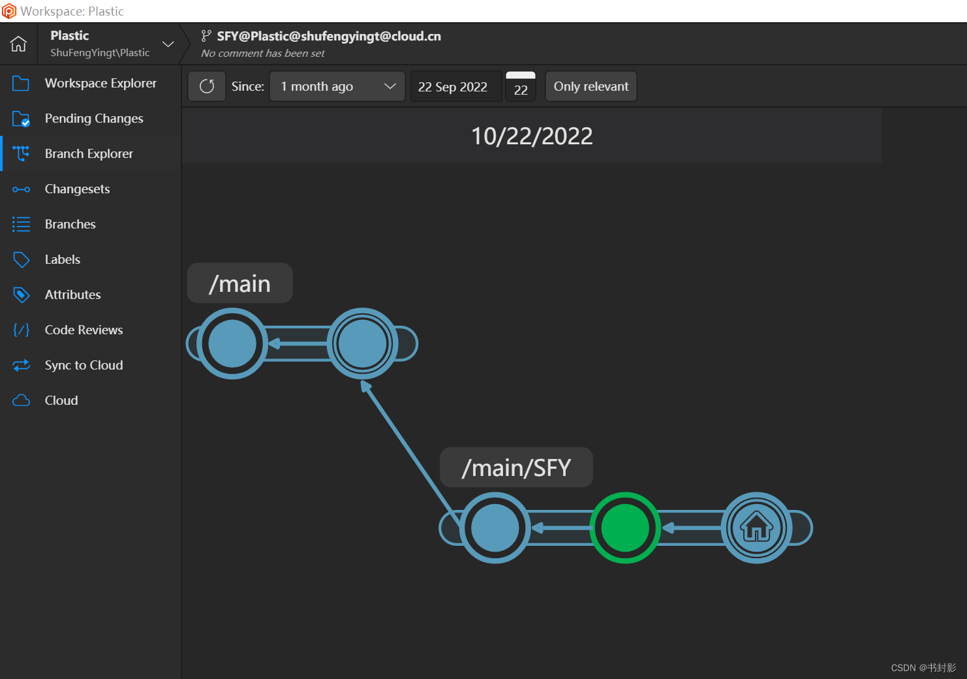Expand the Plastic workspace switcher chevron

tap(168, 44)
